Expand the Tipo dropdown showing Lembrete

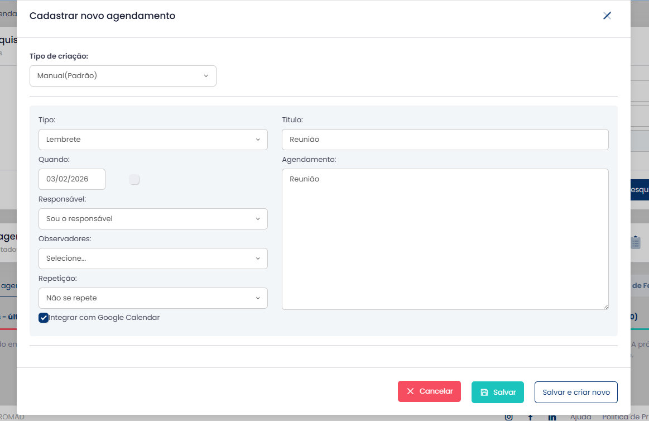[153, 140]
